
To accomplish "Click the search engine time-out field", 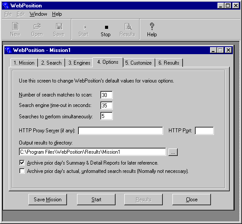I will point(106,106).
